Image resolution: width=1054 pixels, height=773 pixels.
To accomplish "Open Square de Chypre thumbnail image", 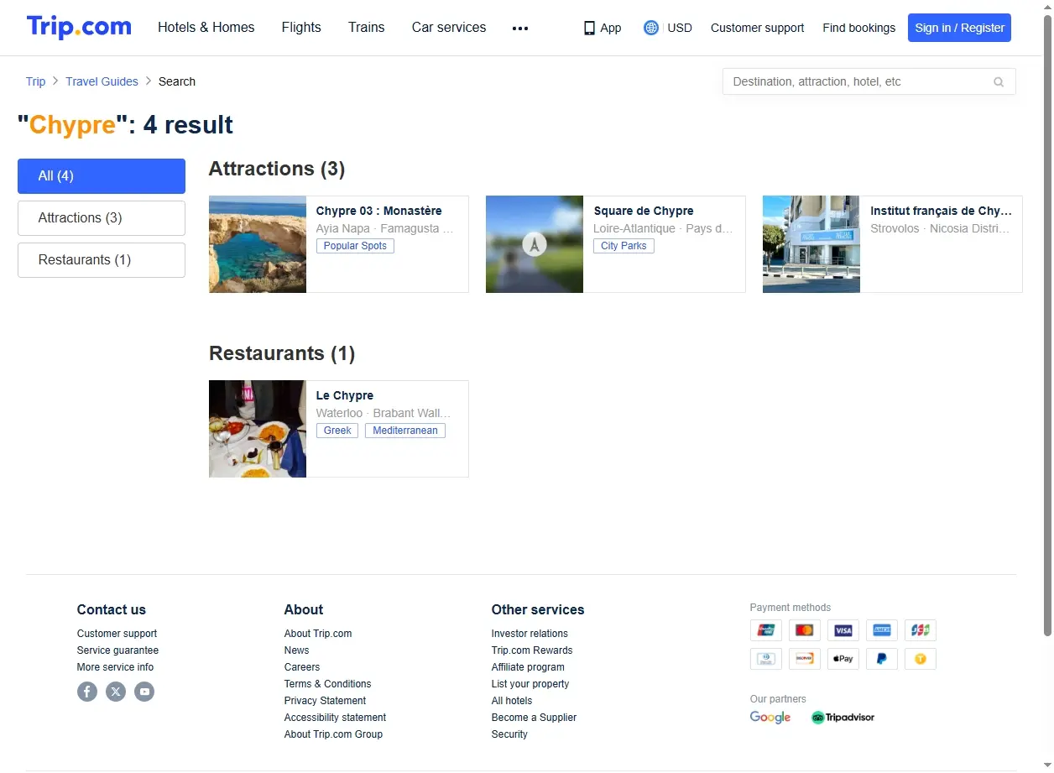I will (x=535, y=244).
